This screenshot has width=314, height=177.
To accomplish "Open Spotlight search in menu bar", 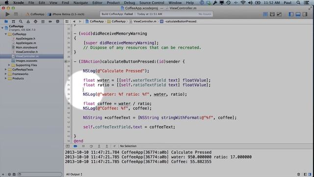I will click(298, 2).
